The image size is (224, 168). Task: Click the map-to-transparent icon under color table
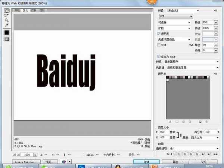coord(177,122)
